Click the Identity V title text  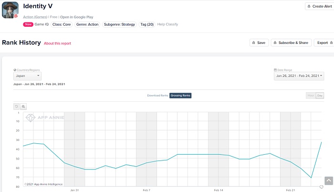click(38, 6)
